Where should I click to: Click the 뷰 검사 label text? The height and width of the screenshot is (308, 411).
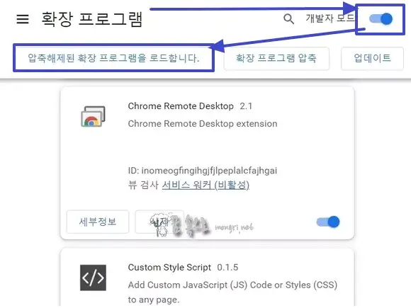tap(143, 186)
